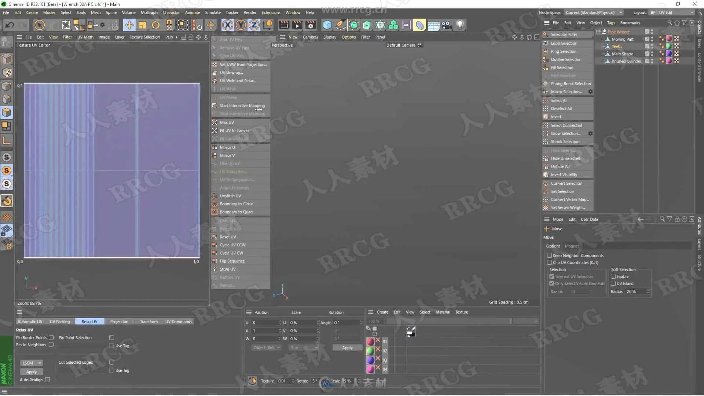Select the Rotate tool icon

[x=156, y=25]
